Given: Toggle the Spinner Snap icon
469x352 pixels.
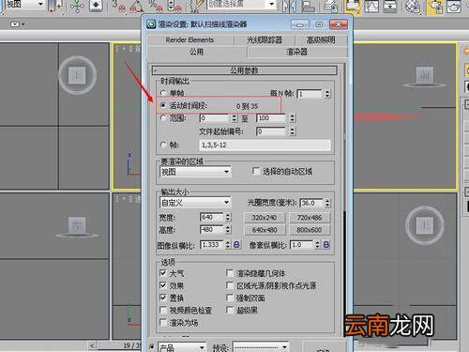Looking at the screenshot, I should click(174, 7).
